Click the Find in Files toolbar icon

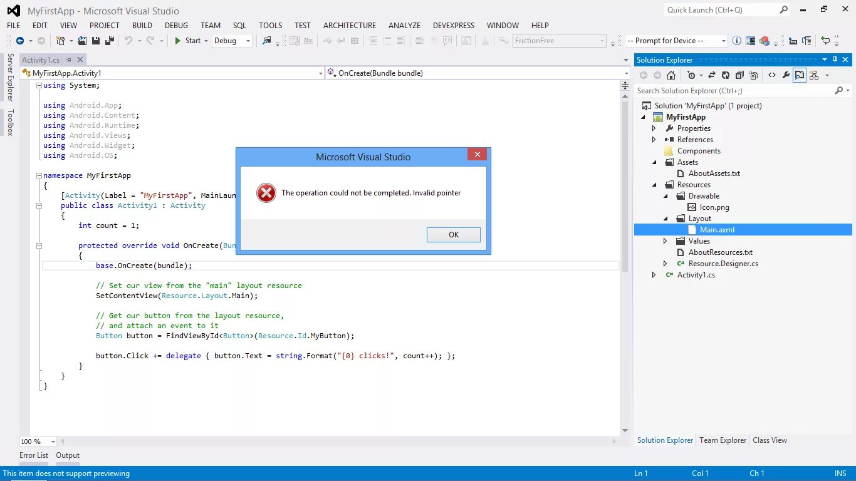click(x=267, y=41)
